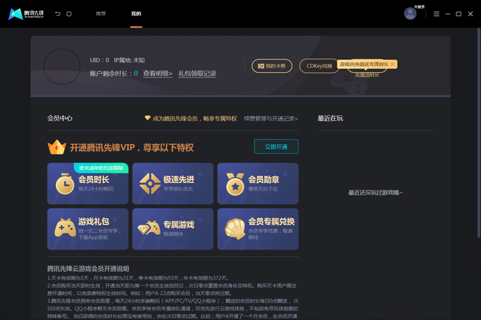Screen dimensions: 481x320
Task: Open the user avatar in title bar
Action: click(x=410, y=14)
